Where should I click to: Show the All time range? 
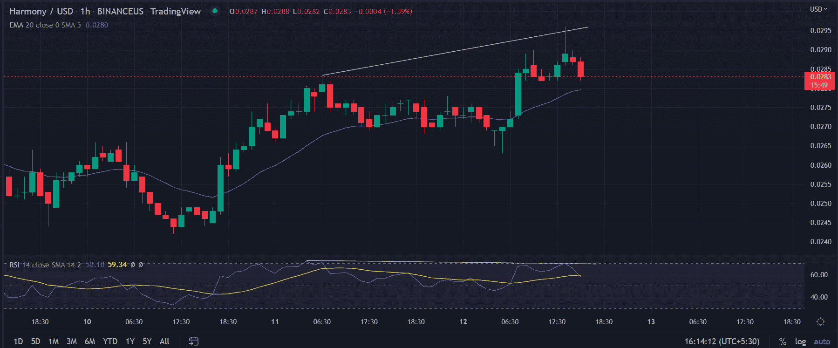[x=164, y=341]
